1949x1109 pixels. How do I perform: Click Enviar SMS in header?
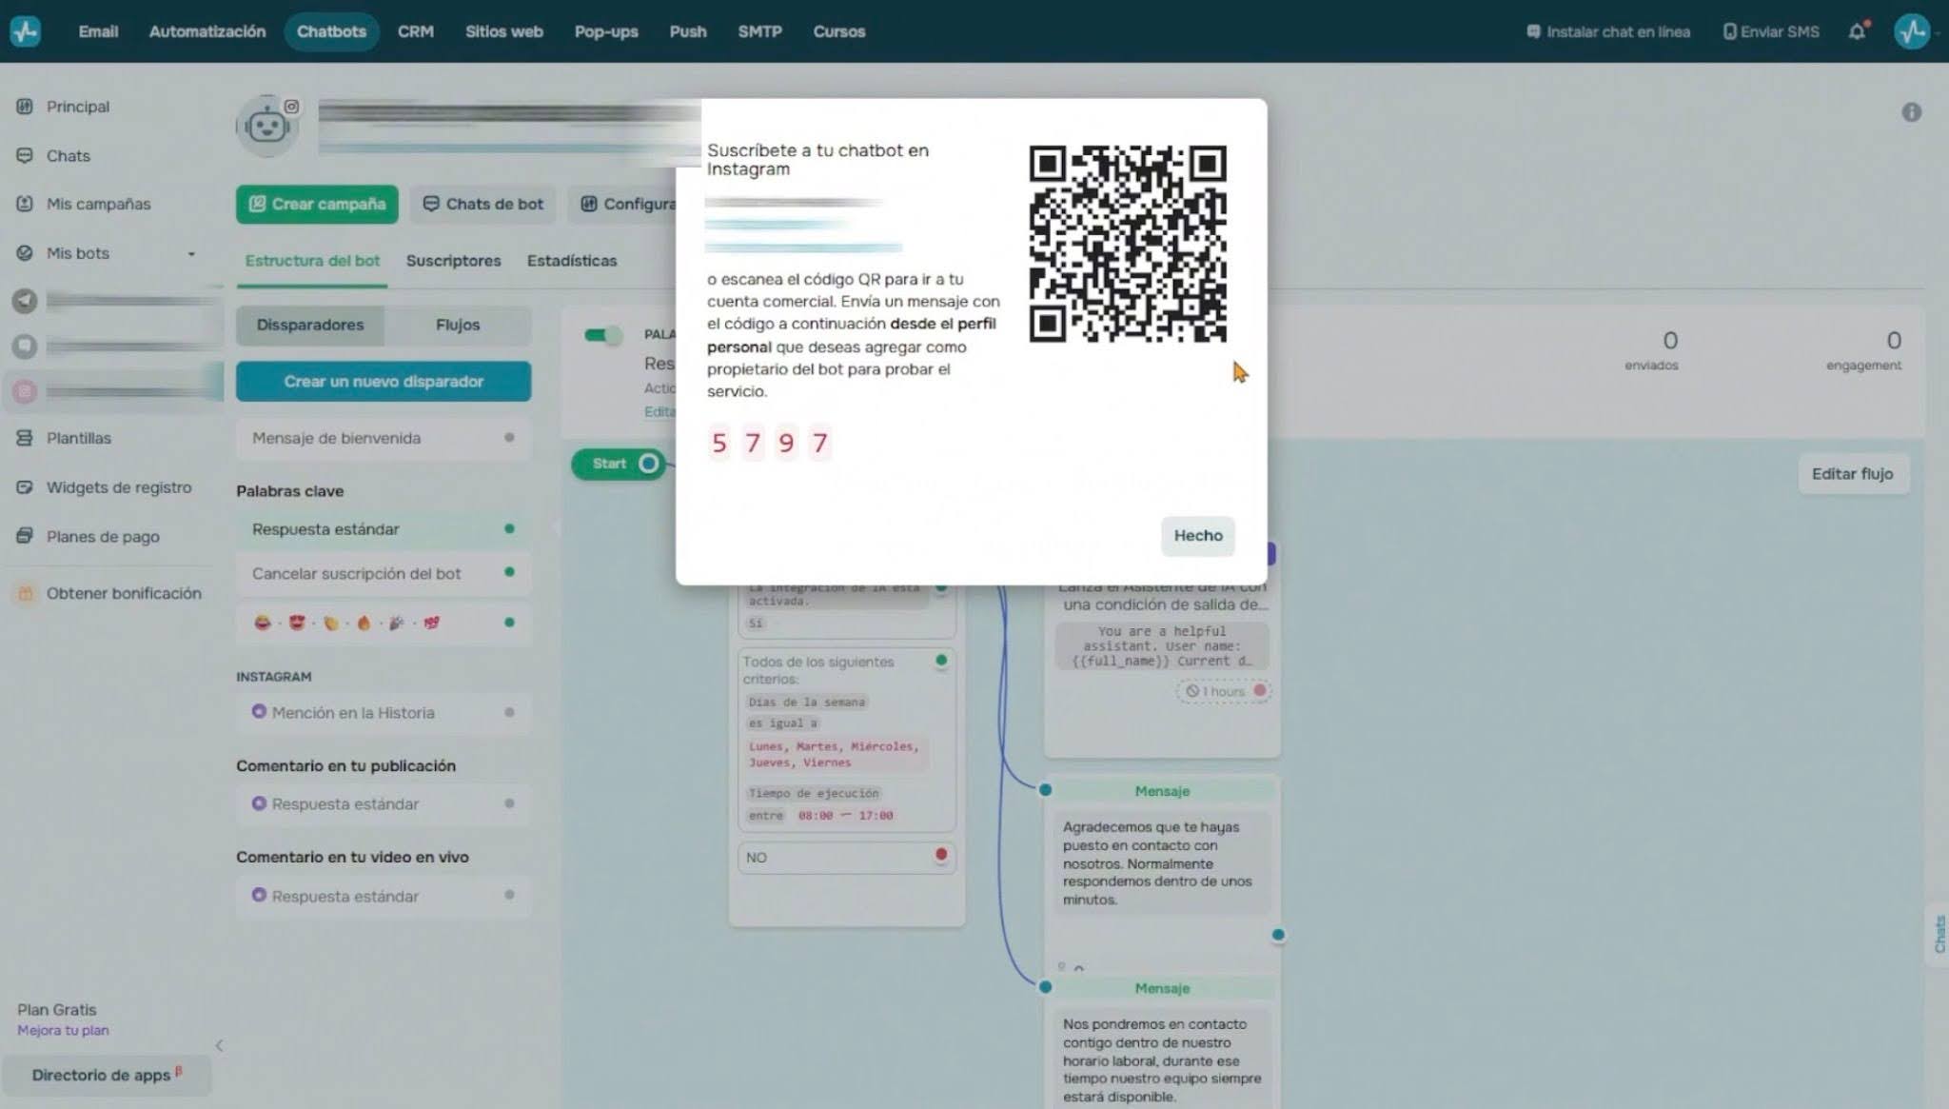click(1771, 31)
